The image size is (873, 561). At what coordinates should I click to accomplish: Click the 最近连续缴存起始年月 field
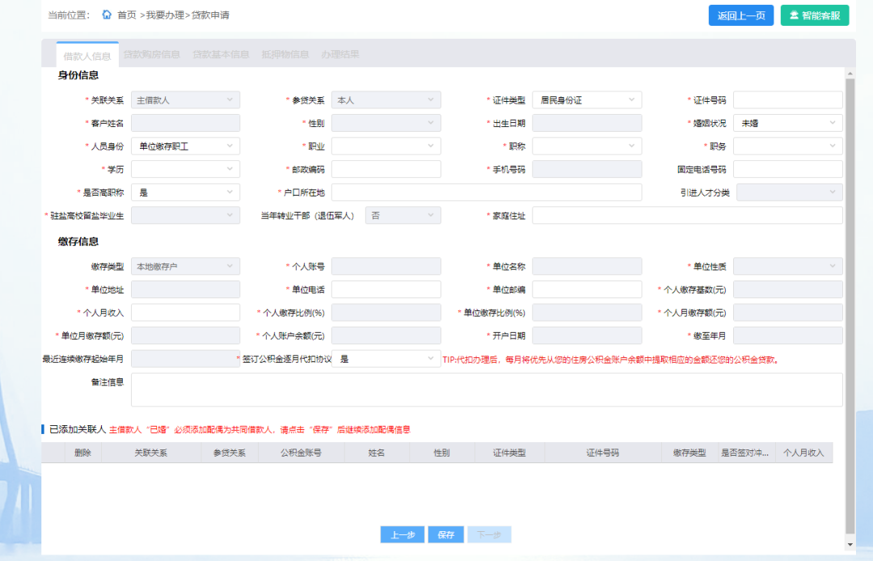[185, 359]
